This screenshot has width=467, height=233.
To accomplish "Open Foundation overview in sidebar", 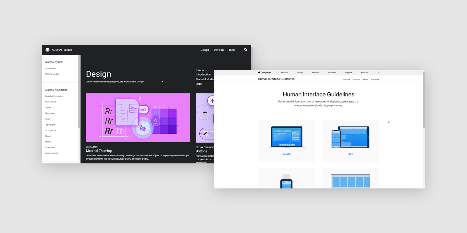I will 54,96.
